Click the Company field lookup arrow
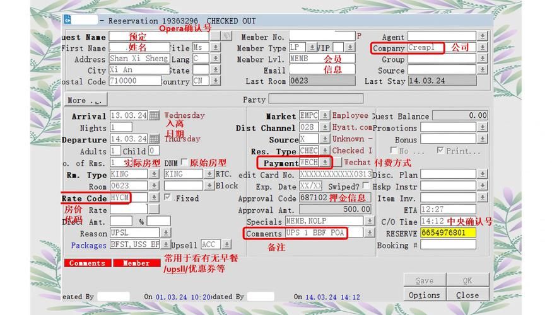Screen dimensions: 552x315 (x=483, y=48)
